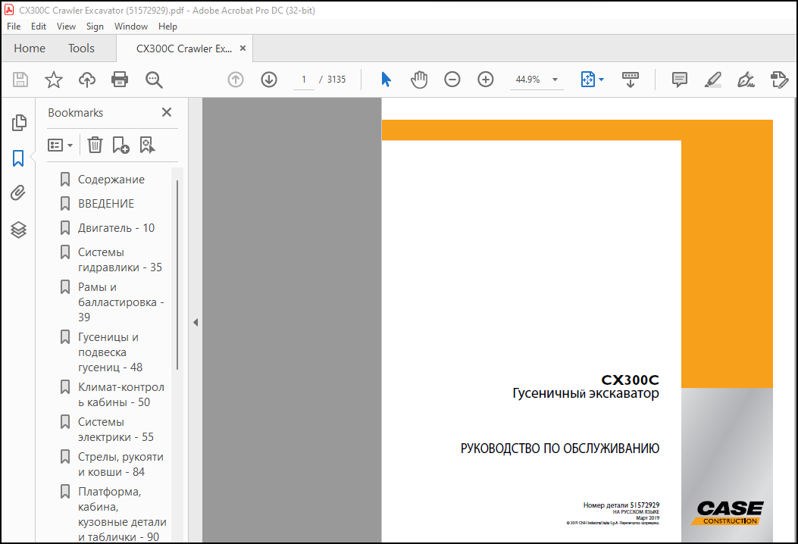Click the Save file icon
The height and width of the screenshot is (544, 798).
[x=20, y=80]
